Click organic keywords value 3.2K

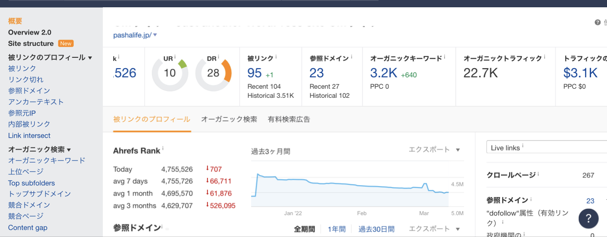click(x=384, y=73)
